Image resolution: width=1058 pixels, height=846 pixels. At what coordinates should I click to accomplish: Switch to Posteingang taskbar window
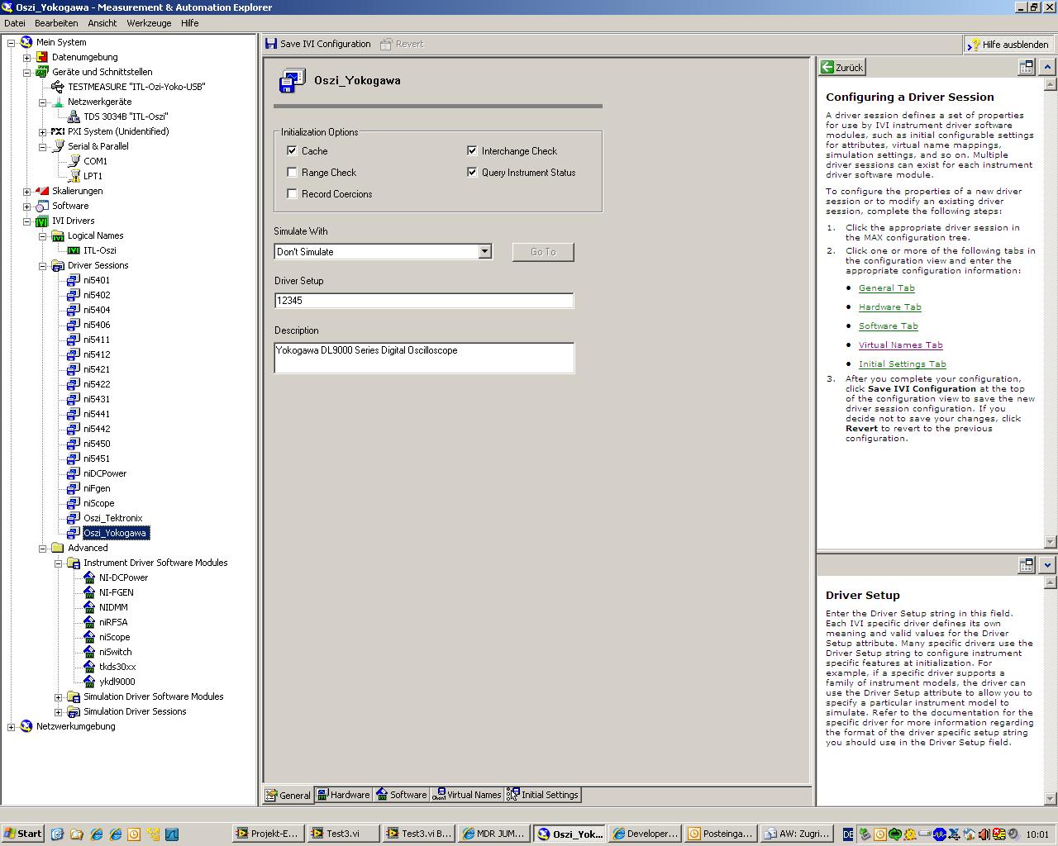click(x=720, y=834)
